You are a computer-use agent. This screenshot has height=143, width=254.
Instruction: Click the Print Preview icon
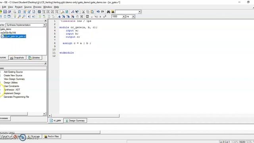[19, 12]
